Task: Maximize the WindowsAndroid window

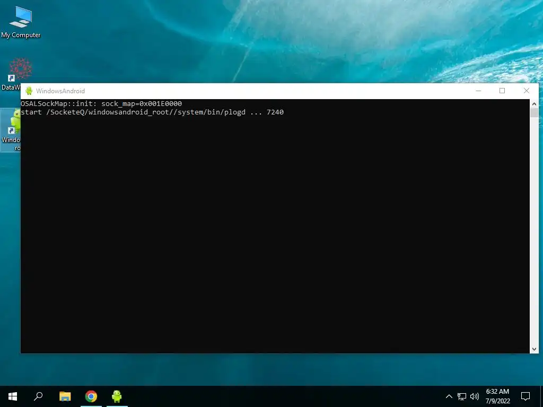Action: click(x=502, y=91)
